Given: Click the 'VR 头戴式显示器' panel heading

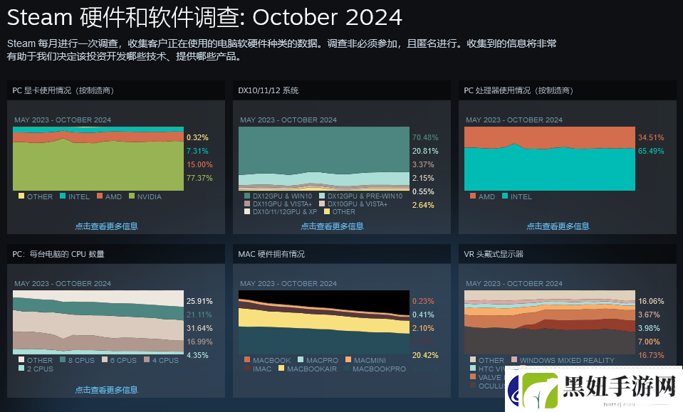Looking at the screenshot, I should pos(494,254).
